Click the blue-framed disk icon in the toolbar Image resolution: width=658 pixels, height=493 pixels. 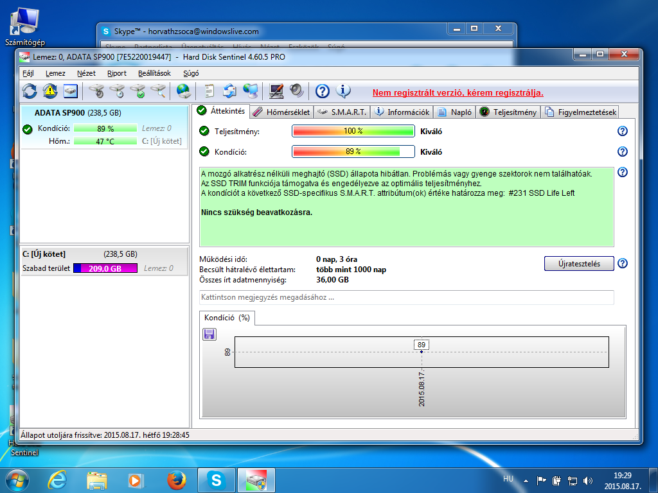[71, 91]
